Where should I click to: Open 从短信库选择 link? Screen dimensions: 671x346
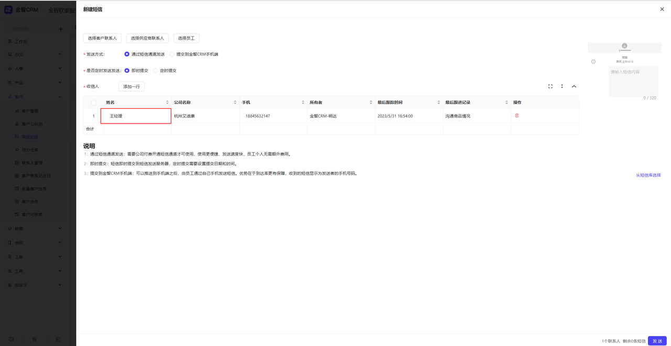[648, 175]
